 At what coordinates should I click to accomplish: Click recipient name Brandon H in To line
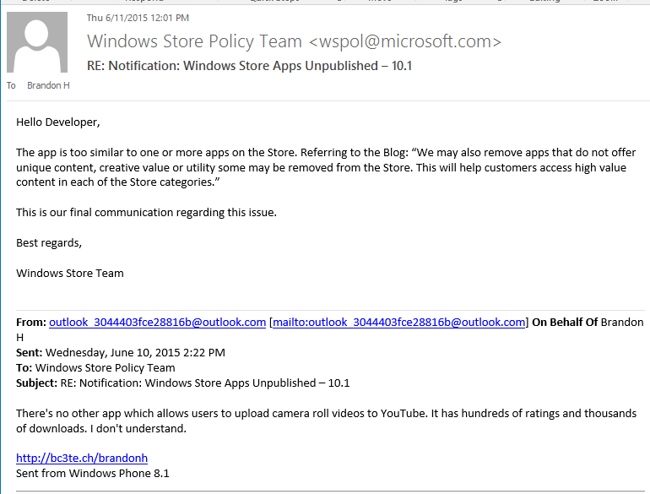(48, 85)
